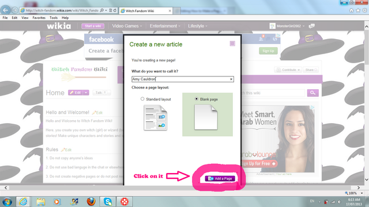Image resolution: width=369 pixels, height=207 pixels.
Task: Open Windows Explorer folder in taskbar
Action: [40, 202]
